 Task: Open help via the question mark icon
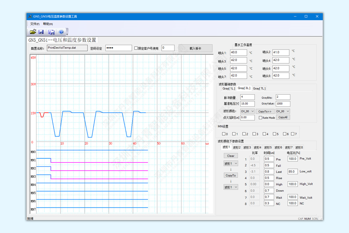tap(61, 32)
